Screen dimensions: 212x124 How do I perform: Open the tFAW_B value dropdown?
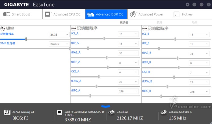(199, 82)
